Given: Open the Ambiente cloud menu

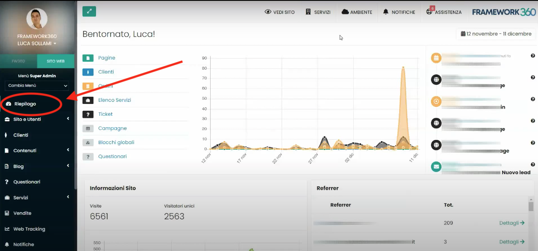Looking at the screenshot, I should coord(357,12).
